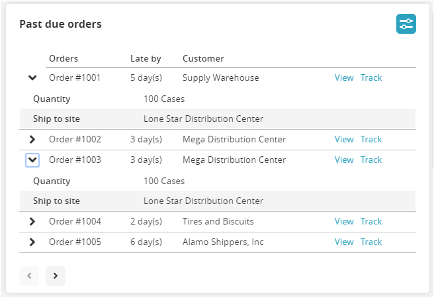The height and width of the screenshot is (298, 434).
Task: Collapse Order #1001 details
Action: coord(32,77)
